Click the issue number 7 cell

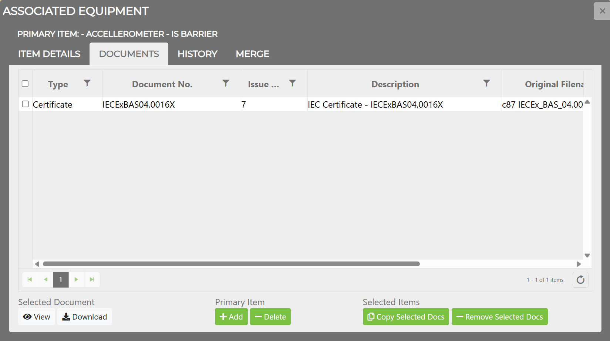click(274, 104)
